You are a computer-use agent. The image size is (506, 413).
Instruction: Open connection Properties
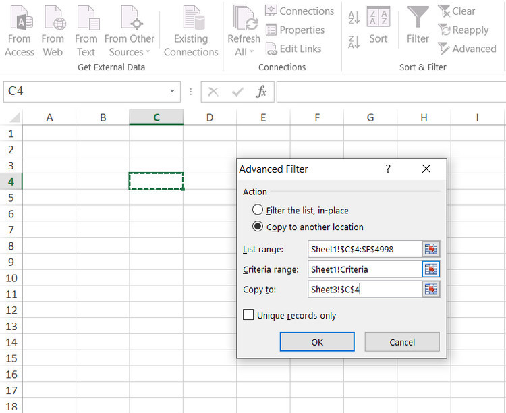pos(295,30)
